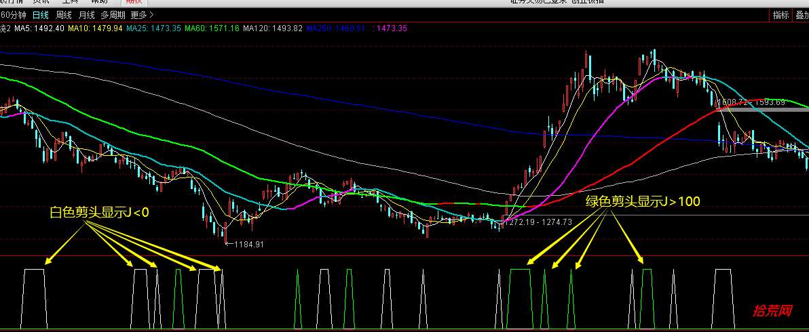Open the 多周期 multi-period view

[113, 15]
